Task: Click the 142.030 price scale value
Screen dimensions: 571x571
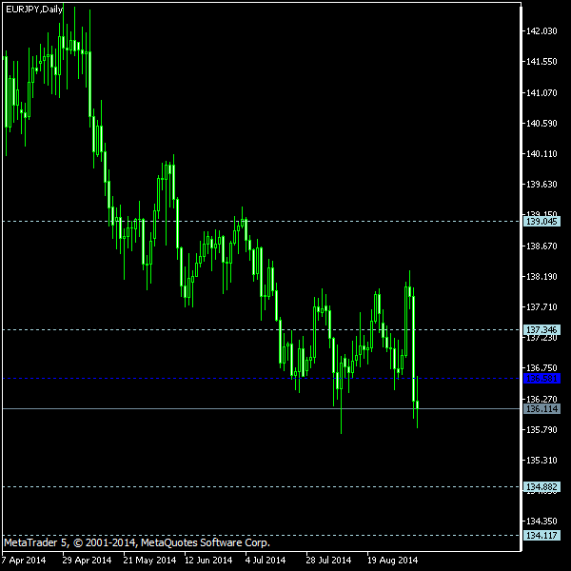Action: point(541,31)
